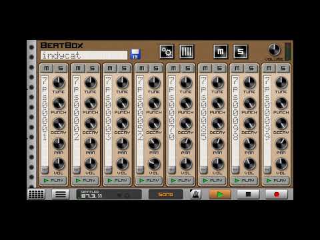Click channel 3 Punch knob
This screenshot has width=320, height=240.
[x=123, y=103]
